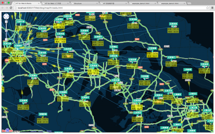215x134 pixels.
Task: Open the Chrome hamburger menu
Action: pos(212,8)
